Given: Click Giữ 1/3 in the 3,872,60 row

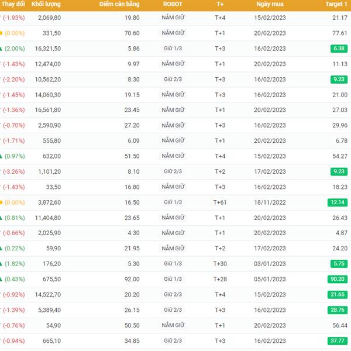Looking at the screenshot, I should (x=173, y=202).
